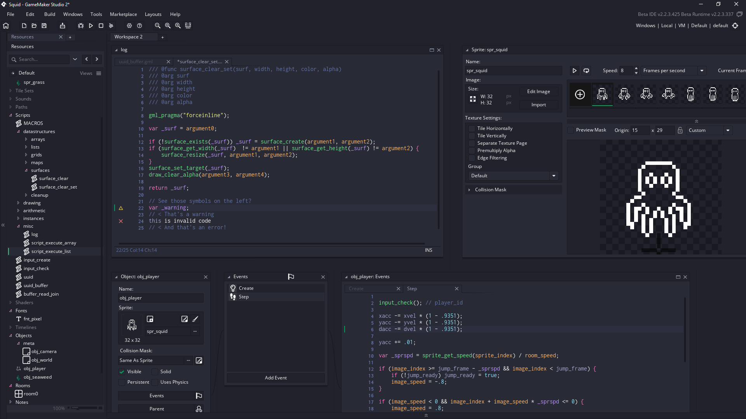Open the Tools menu in menu bar
The width and height of the screenshot is (746, 419).
coord(96,14)
